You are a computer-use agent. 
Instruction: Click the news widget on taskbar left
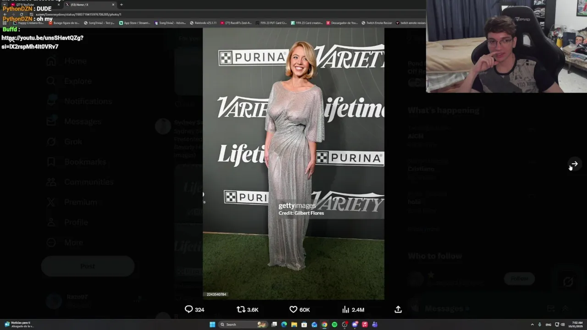pyautogui.click(x=18, y=324)
